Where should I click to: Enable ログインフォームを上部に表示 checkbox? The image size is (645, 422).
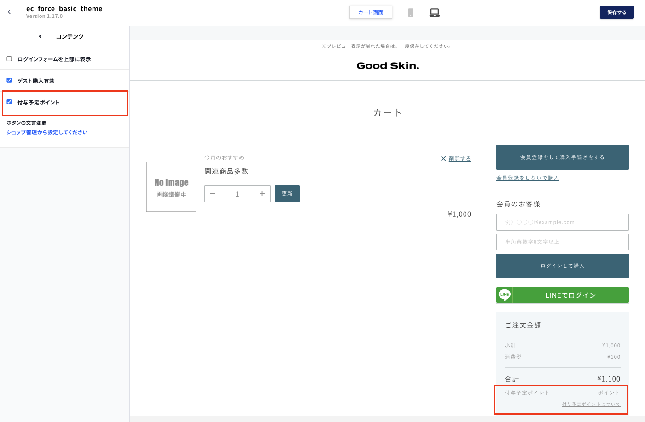point(9,59)
